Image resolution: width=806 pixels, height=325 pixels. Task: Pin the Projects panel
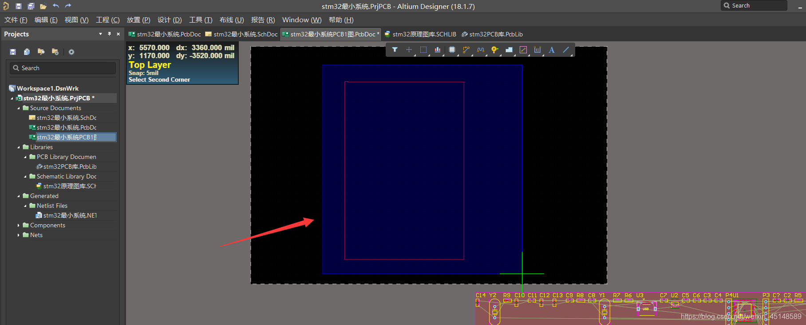[109, 34]
